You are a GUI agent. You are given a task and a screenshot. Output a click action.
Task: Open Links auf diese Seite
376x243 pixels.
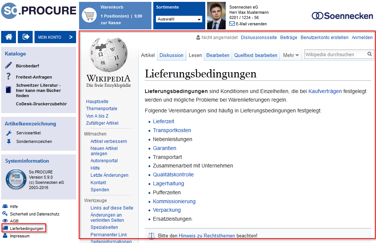(x=112, y=208)
